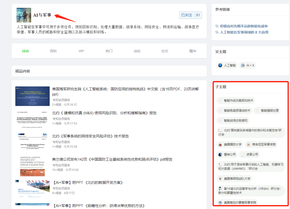Click link icon beside 积极应对为期不远的智能化战争
Image resolution: width=290 pixels, height=209 pixels.
(x=217, y=26)
